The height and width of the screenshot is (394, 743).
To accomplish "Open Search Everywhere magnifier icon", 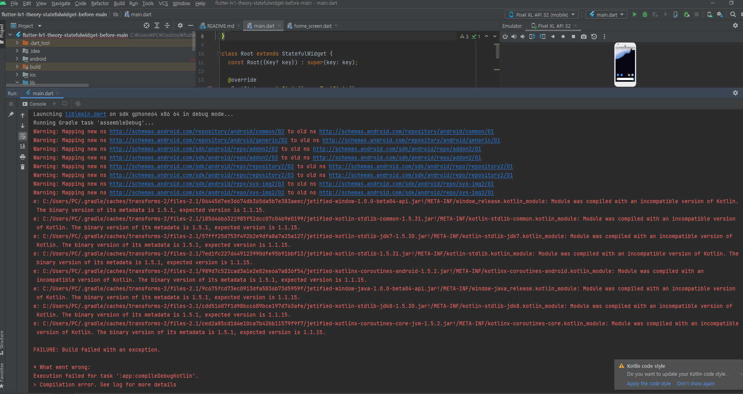I will (x=733, y=14).
